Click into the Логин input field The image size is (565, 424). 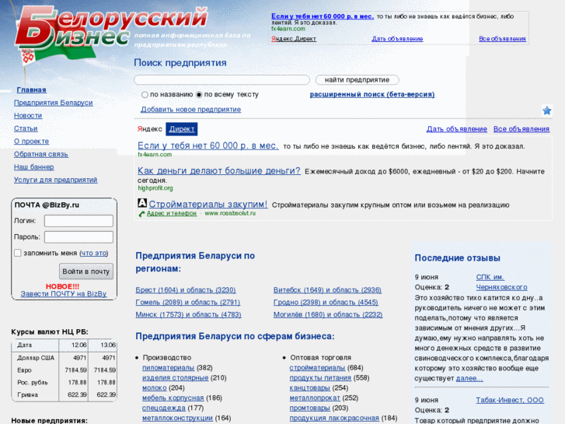point(78,221)
